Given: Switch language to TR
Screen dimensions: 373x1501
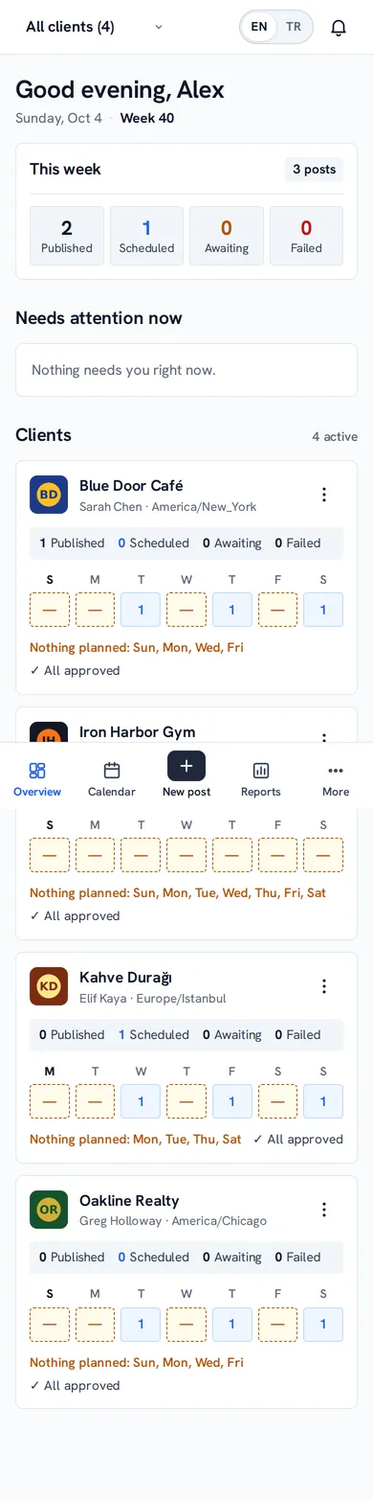Looking at the screenshot, I should tap(294, 27).
